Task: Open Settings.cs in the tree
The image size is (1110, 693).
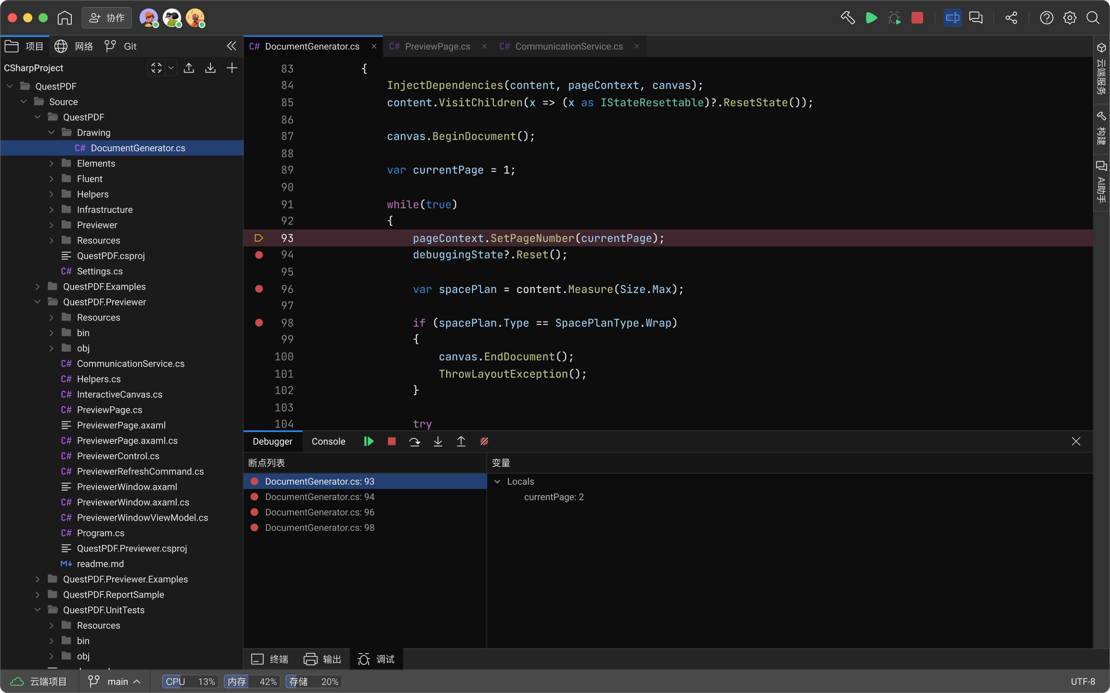Action: 100,271
